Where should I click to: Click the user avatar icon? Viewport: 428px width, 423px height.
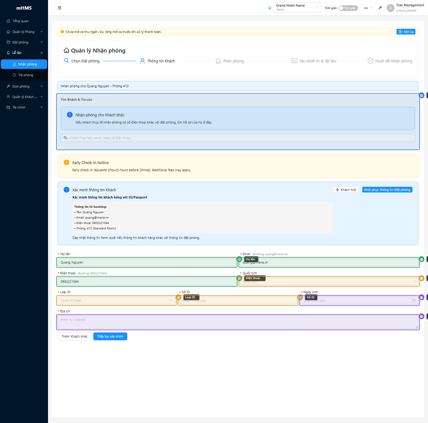click(390, 8)
